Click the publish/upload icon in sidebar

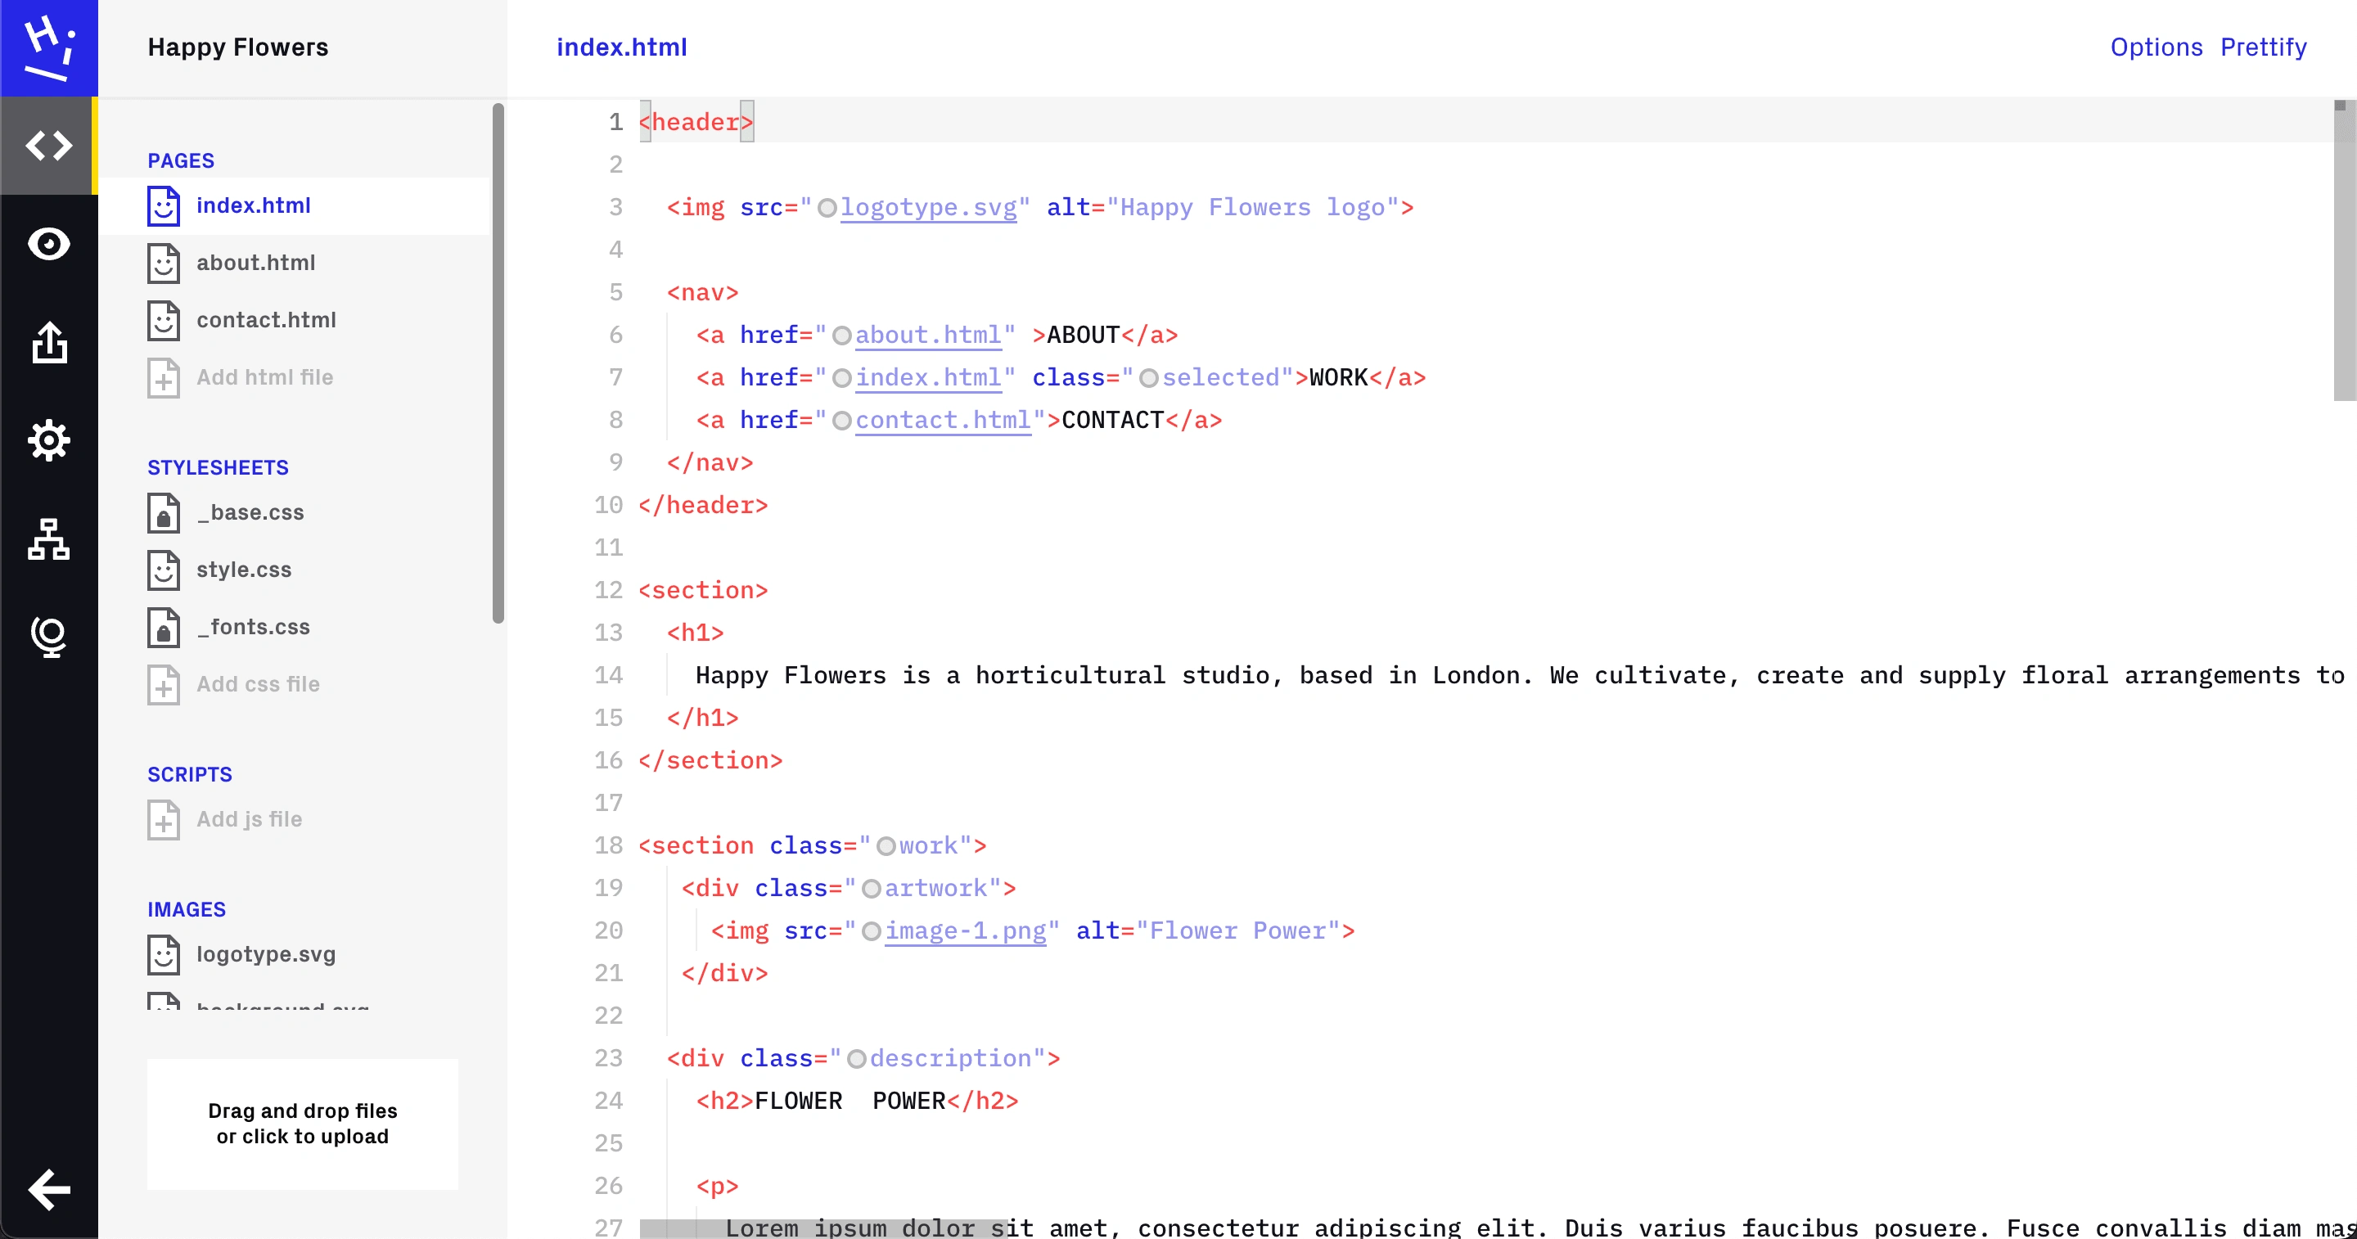[48, 343]
